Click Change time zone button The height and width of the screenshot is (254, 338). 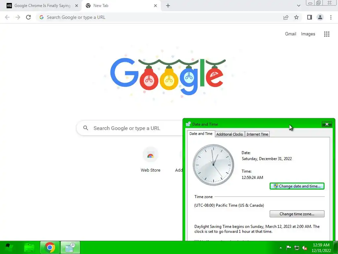(x=297, y=214)
